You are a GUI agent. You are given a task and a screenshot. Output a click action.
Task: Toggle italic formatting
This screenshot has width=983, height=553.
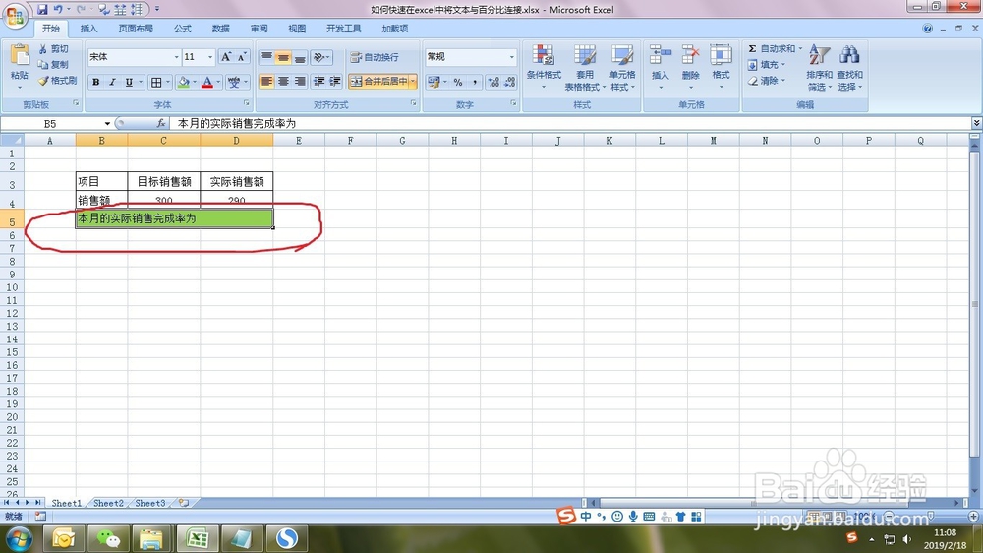[x=112, y=82]
